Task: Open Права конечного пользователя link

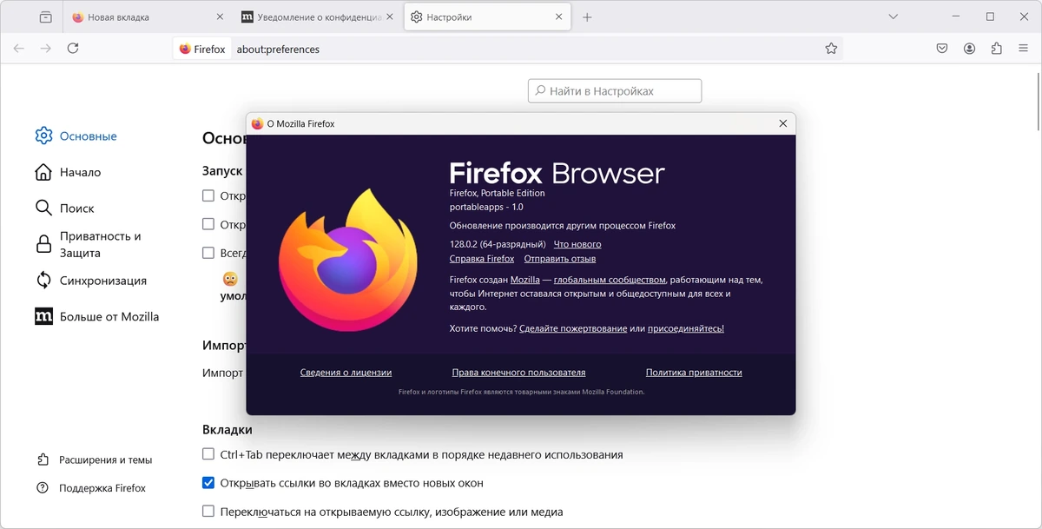Action: (518, 372)
